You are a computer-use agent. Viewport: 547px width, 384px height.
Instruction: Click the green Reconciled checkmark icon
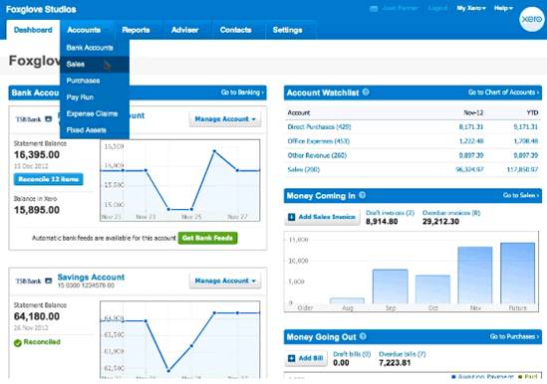(18, 343)
